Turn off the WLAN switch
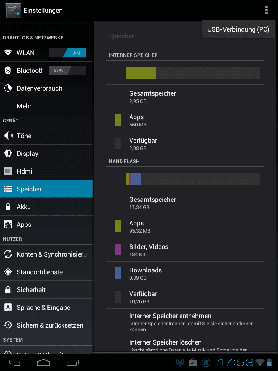 point(67,53)
